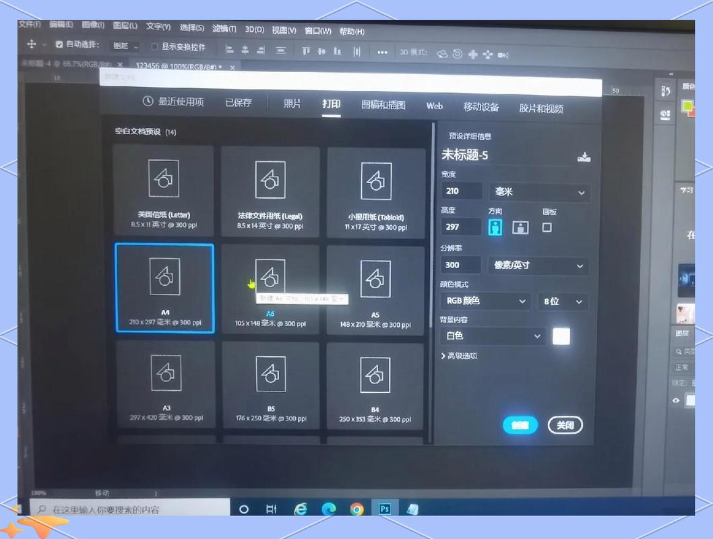The image size is (713, 539).
Task: Switch to the Web tab
Action: (434, 106)
